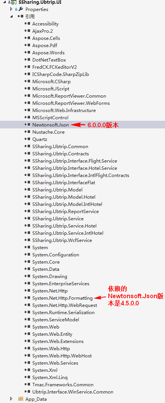Click the SSharing.Ubtrip.UI web project icon
The image size is (165, 403).
[x=13, y=2]
